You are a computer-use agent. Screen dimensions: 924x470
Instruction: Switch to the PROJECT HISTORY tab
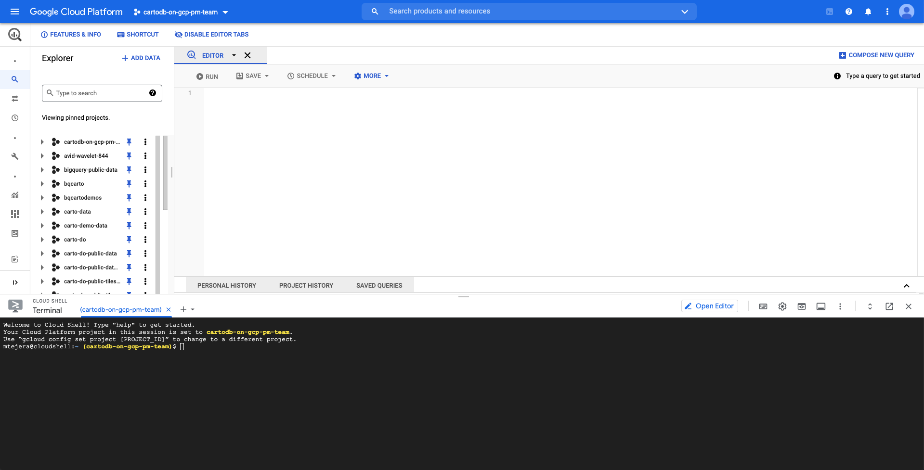tap(306, 285)
